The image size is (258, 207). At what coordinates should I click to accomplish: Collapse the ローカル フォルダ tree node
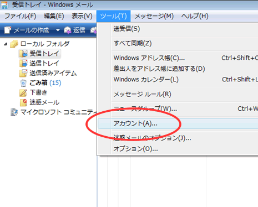coord(6,44)
